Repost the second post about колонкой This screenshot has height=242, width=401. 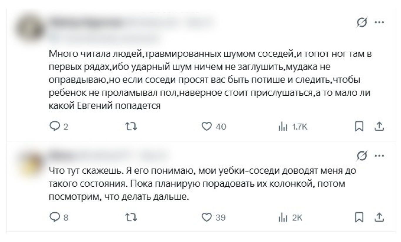point(131,217)
